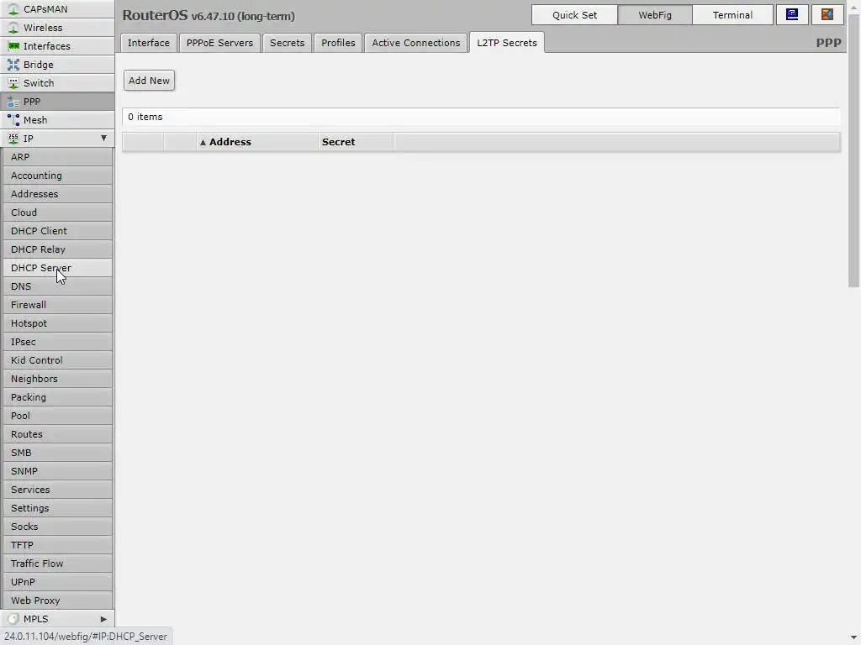Switch to the Interface tab

click(x=149, y=43)
